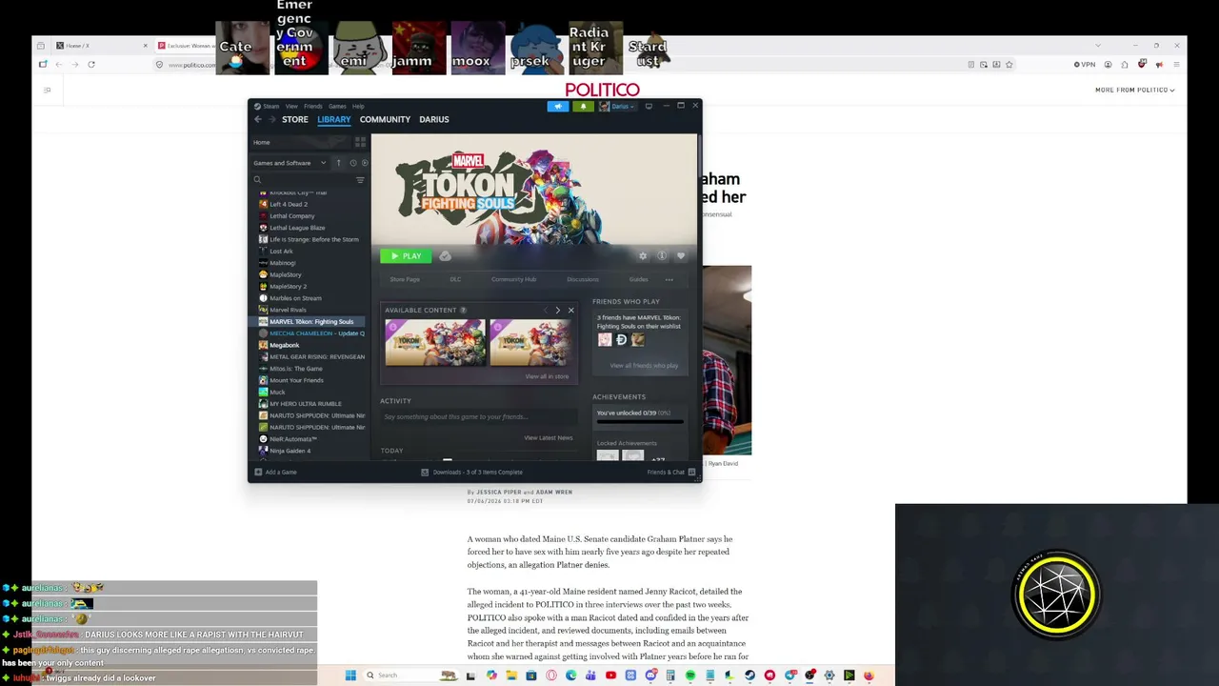The image size is (1219, 686).
Task: Select MapleStory 2 in library list
Action: (x=288, y=287)
